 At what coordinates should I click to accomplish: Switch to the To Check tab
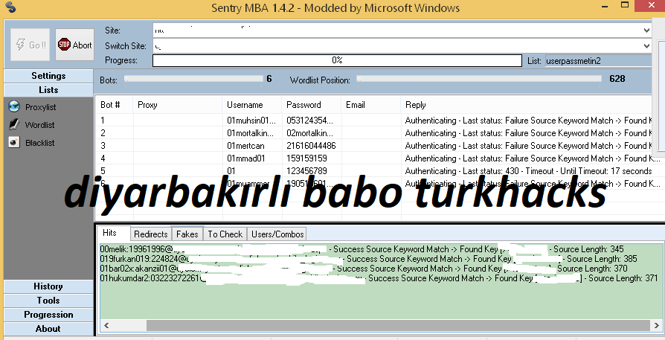click(x=225, y=234)
